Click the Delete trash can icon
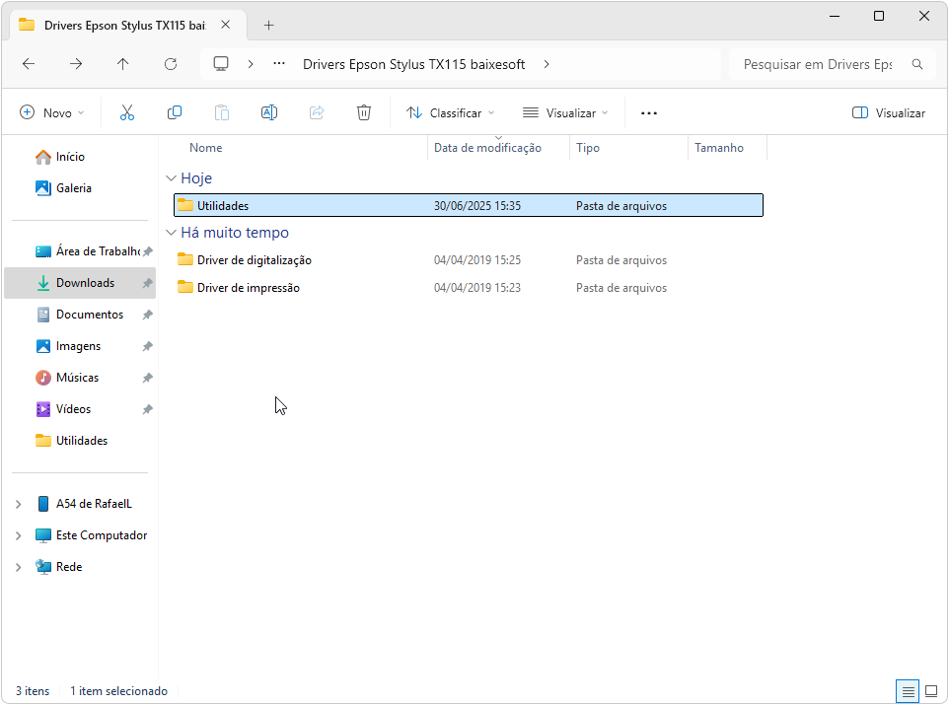949x705 pixels. pos(364,112)
